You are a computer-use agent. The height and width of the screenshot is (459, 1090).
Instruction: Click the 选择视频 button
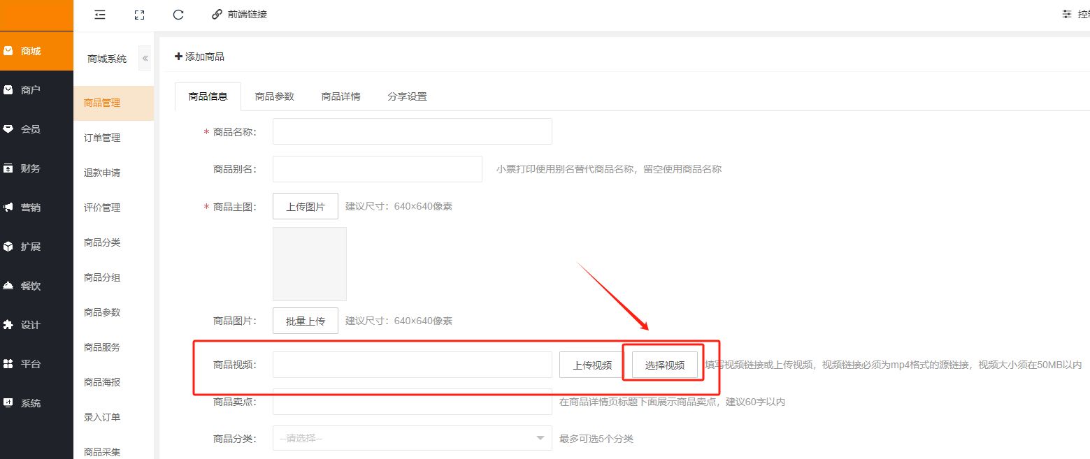(x=664, y=365)
